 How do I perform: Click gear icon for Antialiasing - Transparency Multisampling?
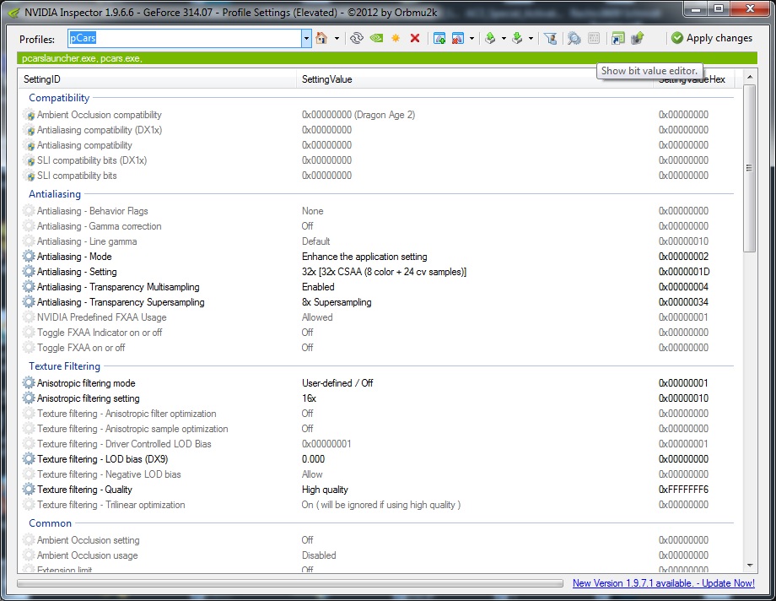coord(29,287)
